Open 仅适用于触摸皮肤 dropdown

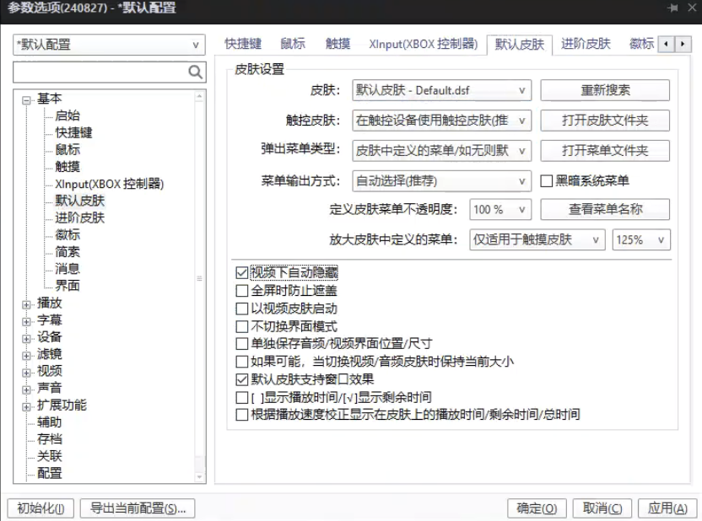tap(537, 239)
